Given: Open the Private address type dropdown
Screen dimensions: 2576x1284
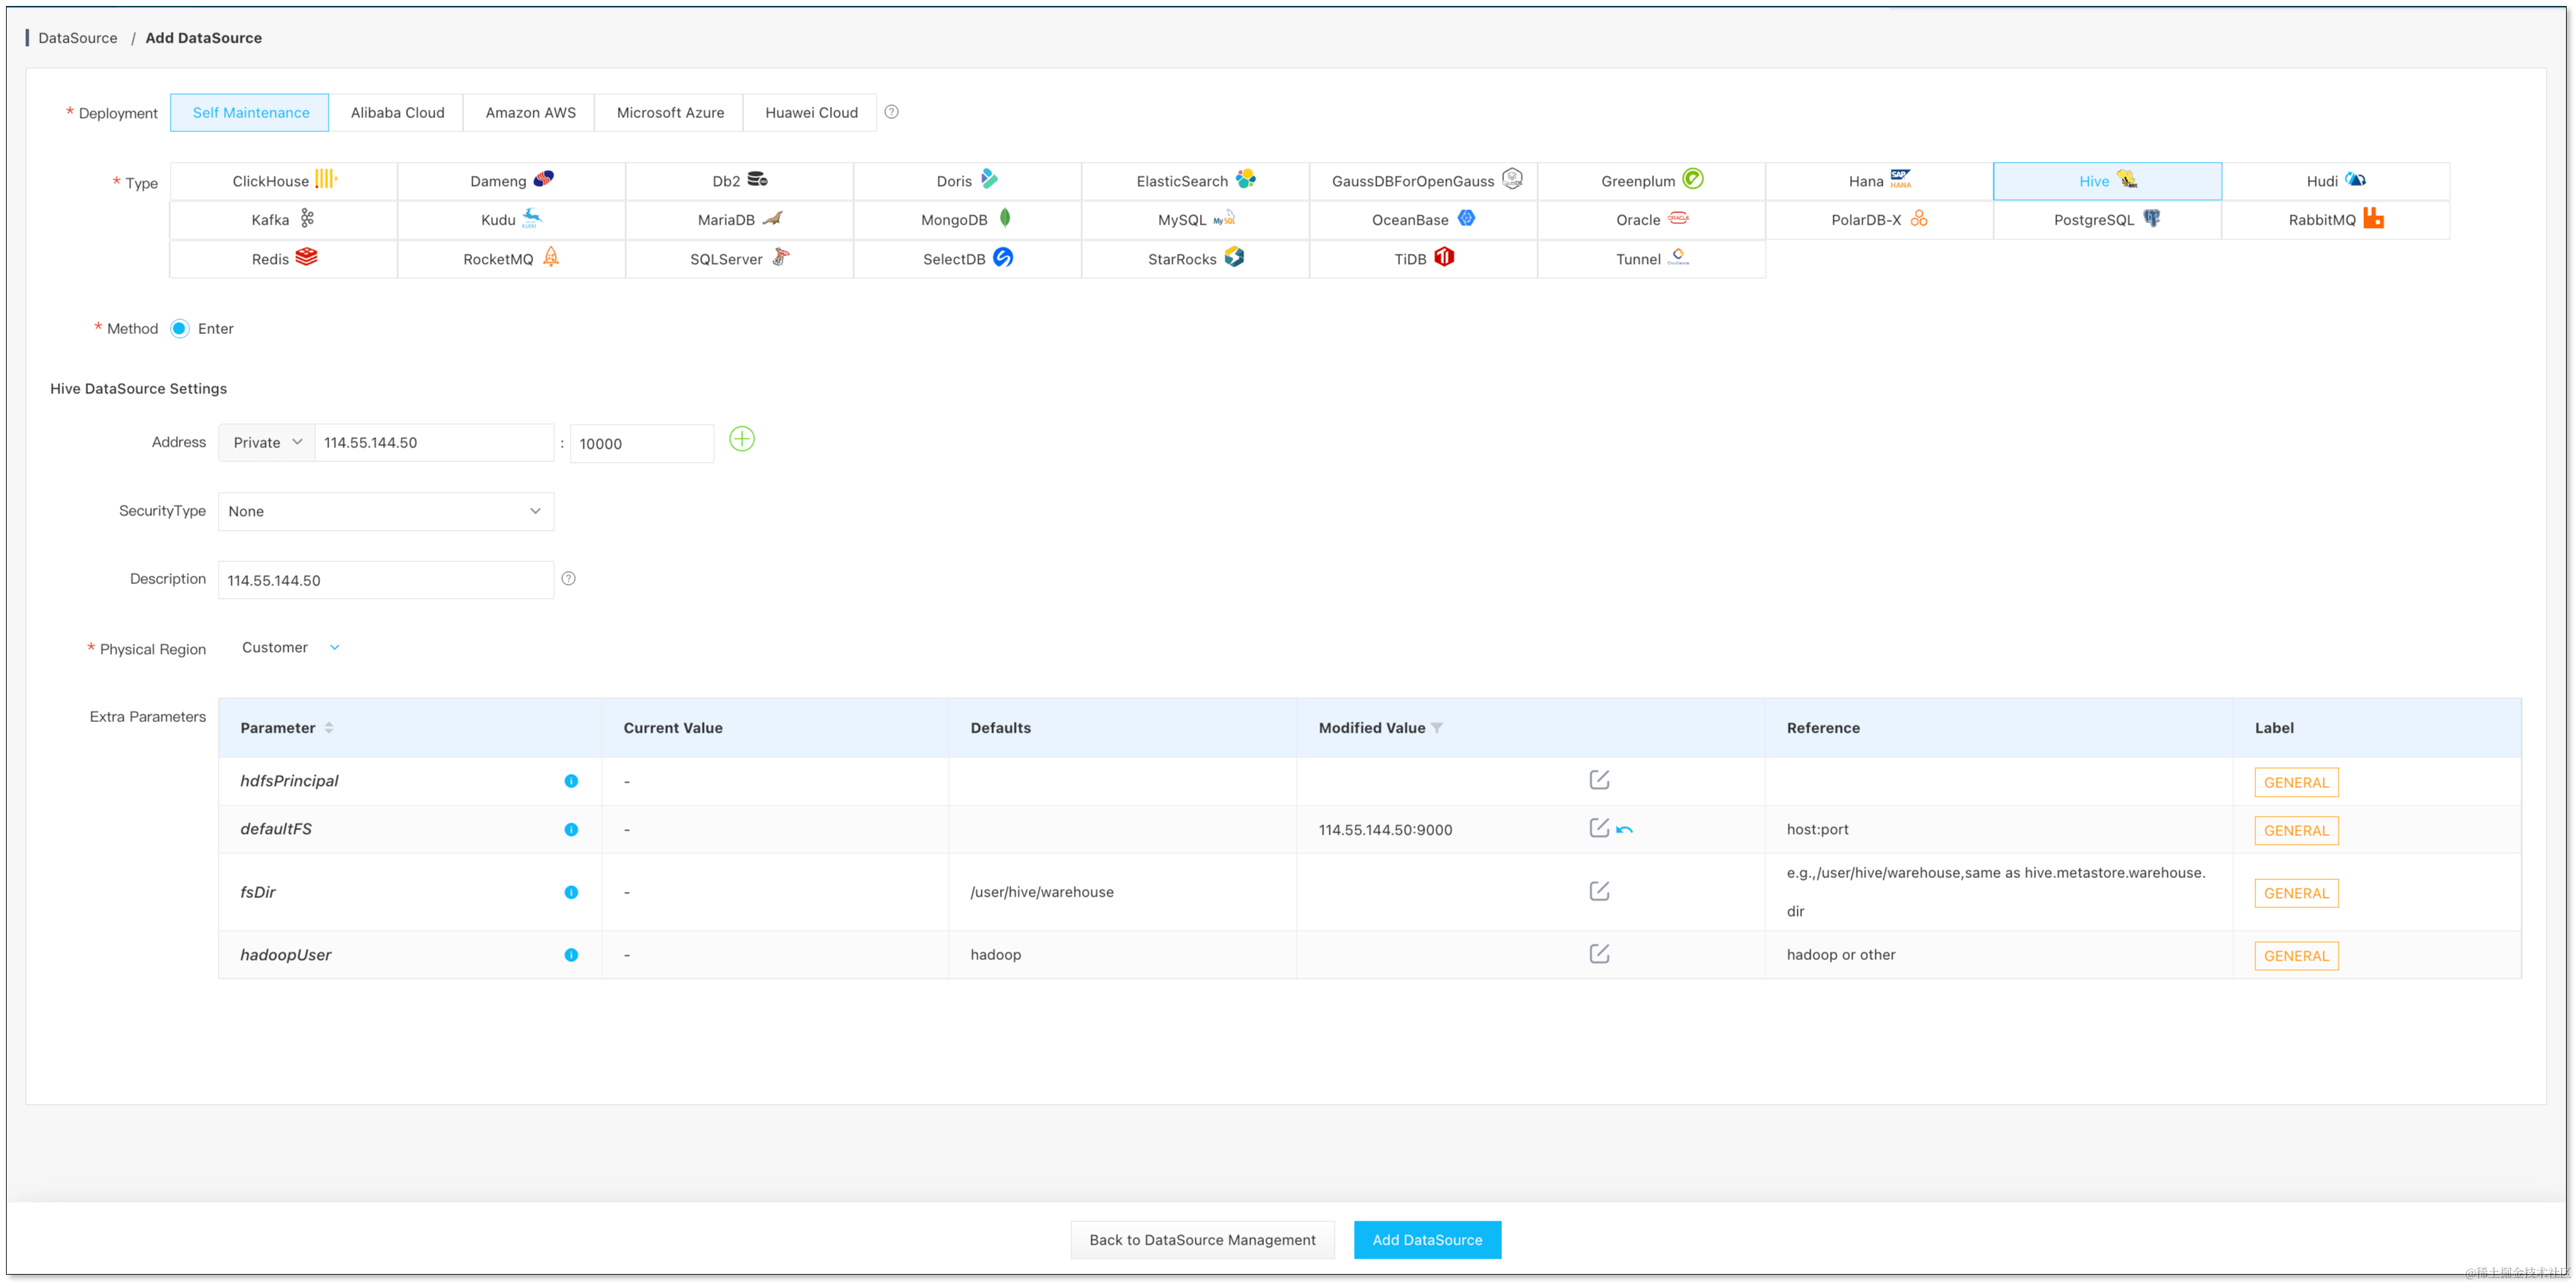Looking at the screenshot, I should point(267,442).
